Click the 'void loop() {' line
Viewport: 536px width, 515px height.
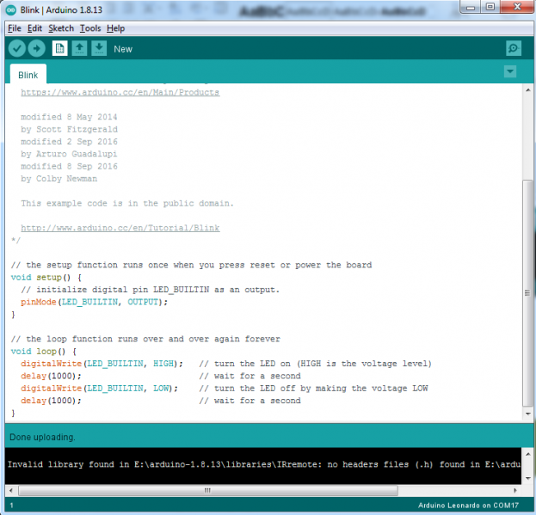pos(44,351)
